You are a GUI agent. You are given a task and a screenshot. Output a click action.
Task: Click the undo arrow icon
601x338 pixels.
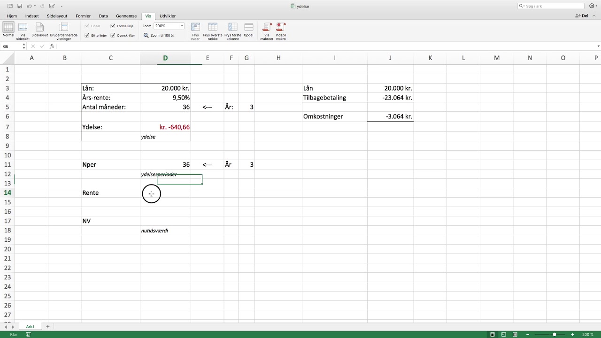pos(29,6)
